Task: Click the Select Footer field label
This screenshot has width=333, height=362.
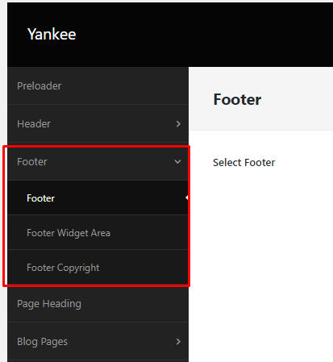Action: 244,163
